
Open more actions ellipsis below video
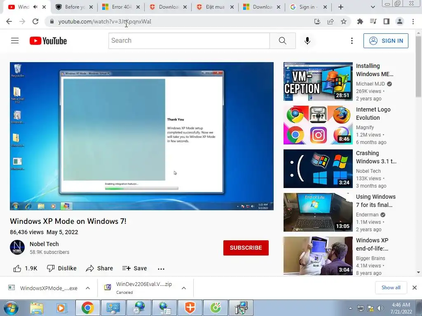pyautogui.click(x=161, y=269)
